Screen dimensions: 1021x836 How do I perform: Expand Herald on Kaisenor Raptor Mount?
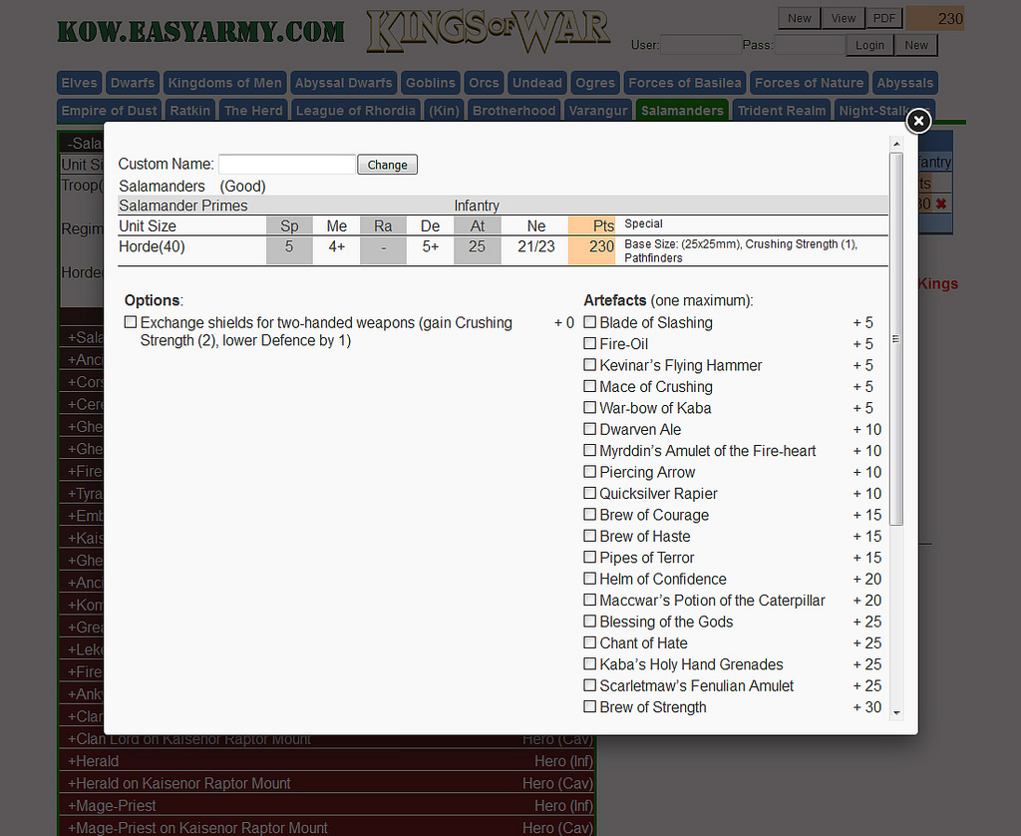[179, 783]
